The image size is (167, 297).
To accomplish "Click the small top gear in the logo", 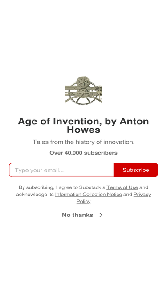I will (83, 82).
